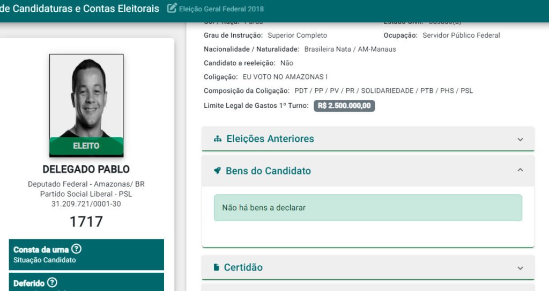Expand the Certidão section chevron

coord(520,268)
